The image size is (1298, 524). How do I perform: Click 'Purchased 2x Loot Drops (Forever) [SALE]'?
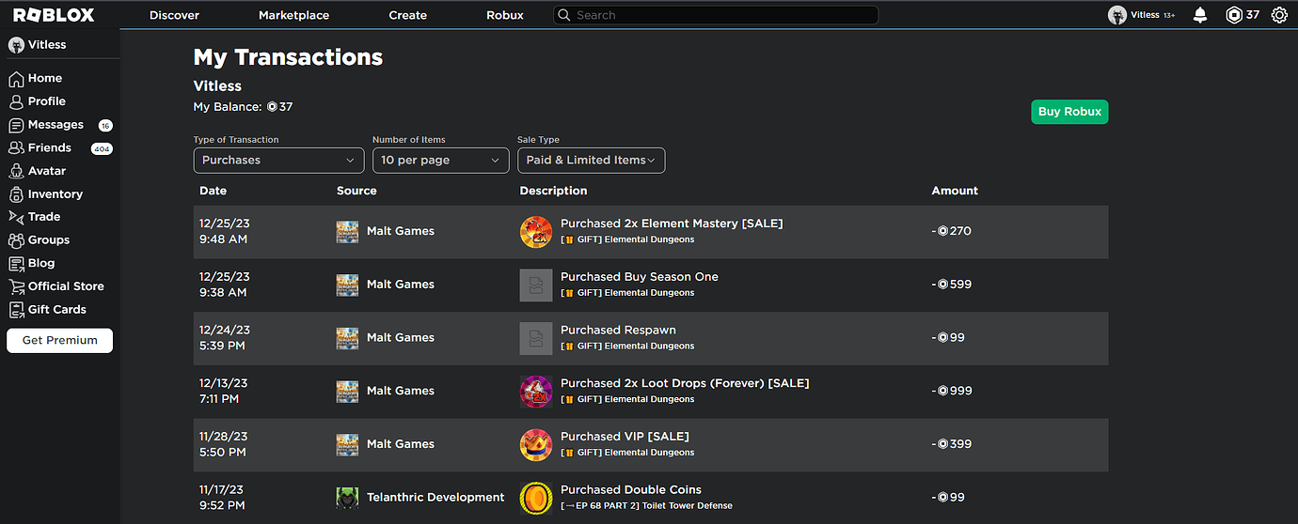coord(685,383)
